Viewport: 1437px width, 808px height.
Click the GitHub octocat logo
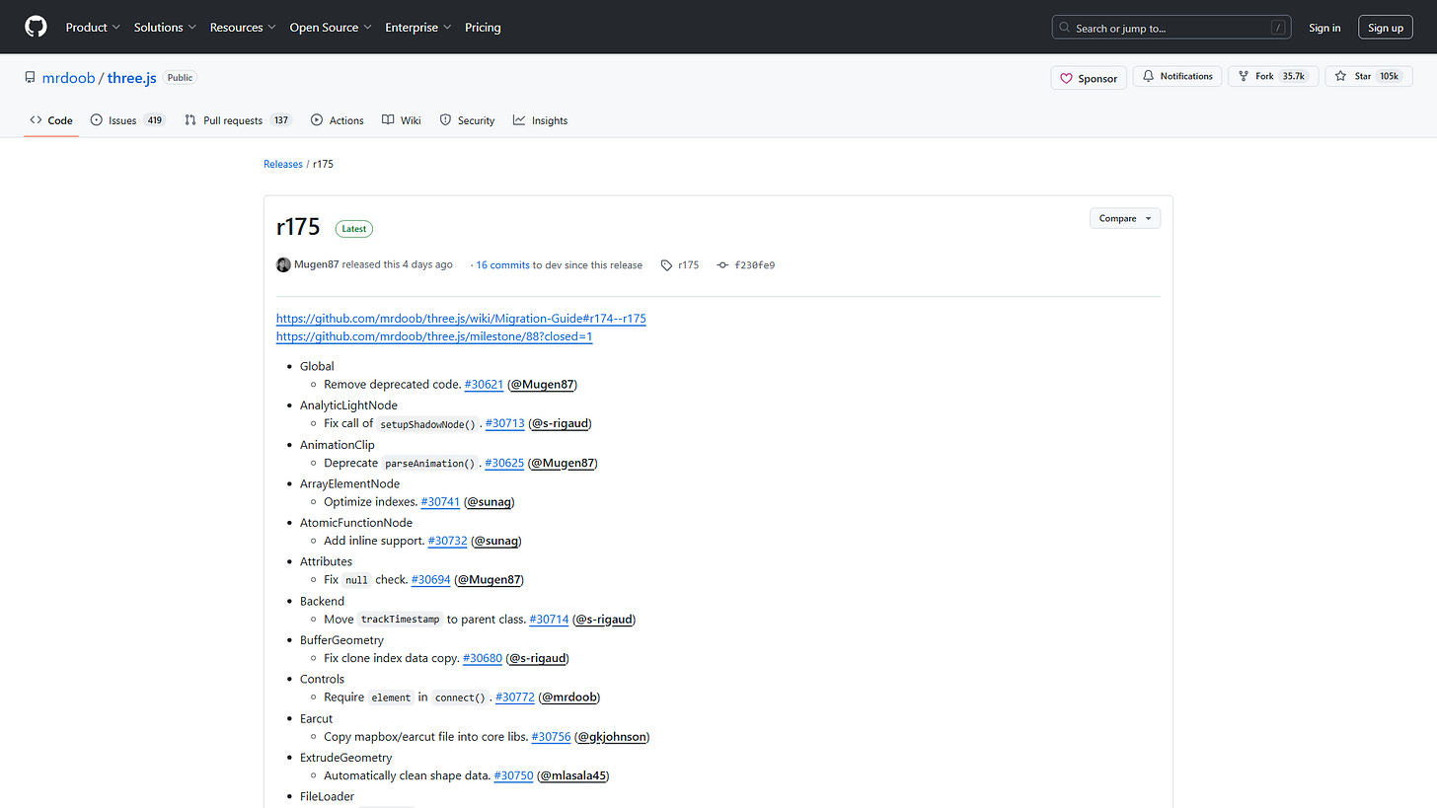[36, 27]
